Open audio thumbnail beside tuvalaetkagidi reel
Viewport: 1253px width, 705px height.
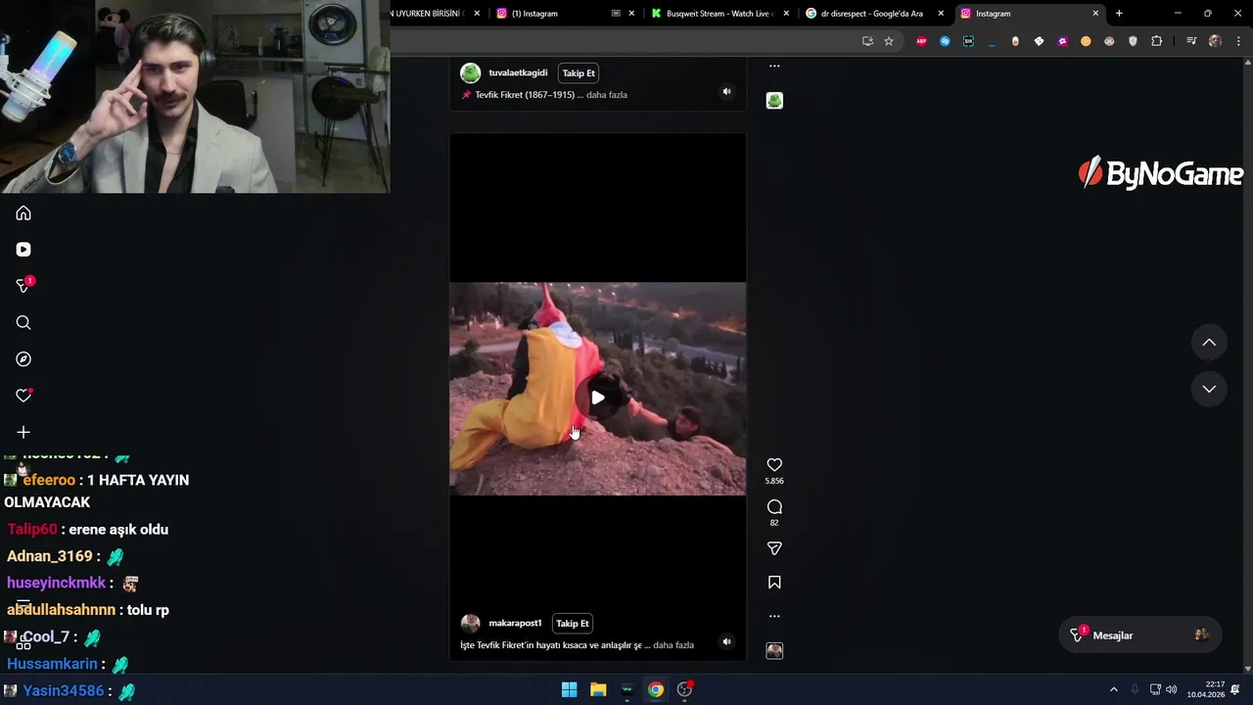[774, 101]
